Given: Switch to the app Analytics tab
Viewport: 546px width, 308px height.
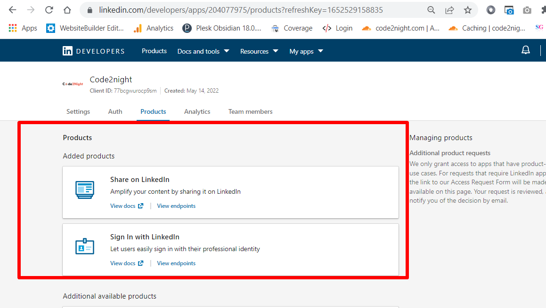Looking at the screenshot, I should (x=197, y=111).
